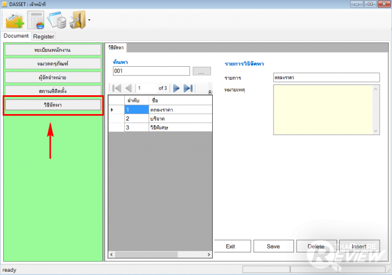392x275 pixels.
Task: Open วิธีจัดหา from the sidebar
Action: [x=53, y=105]
